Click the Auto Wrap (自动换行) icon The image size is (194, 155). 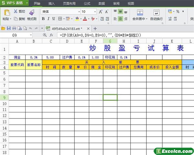click(156, 13)
